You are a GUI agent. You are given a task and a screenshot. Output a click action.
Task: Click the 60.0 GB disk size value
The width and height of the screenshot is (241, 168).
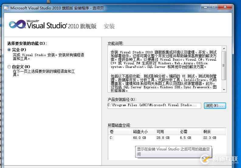139,138
